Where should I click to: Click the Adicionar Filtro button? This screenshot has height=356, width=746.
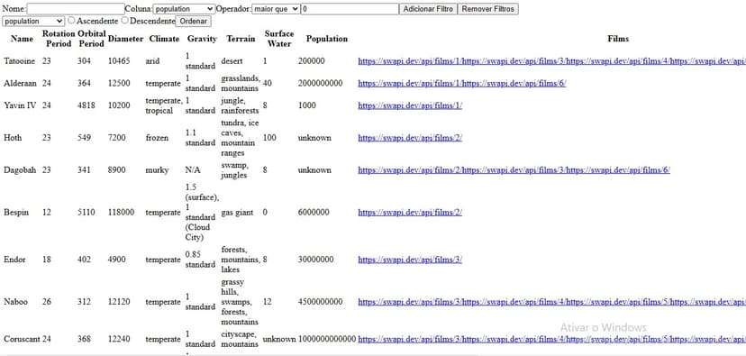pyautogui.click(x=428, y=9)
